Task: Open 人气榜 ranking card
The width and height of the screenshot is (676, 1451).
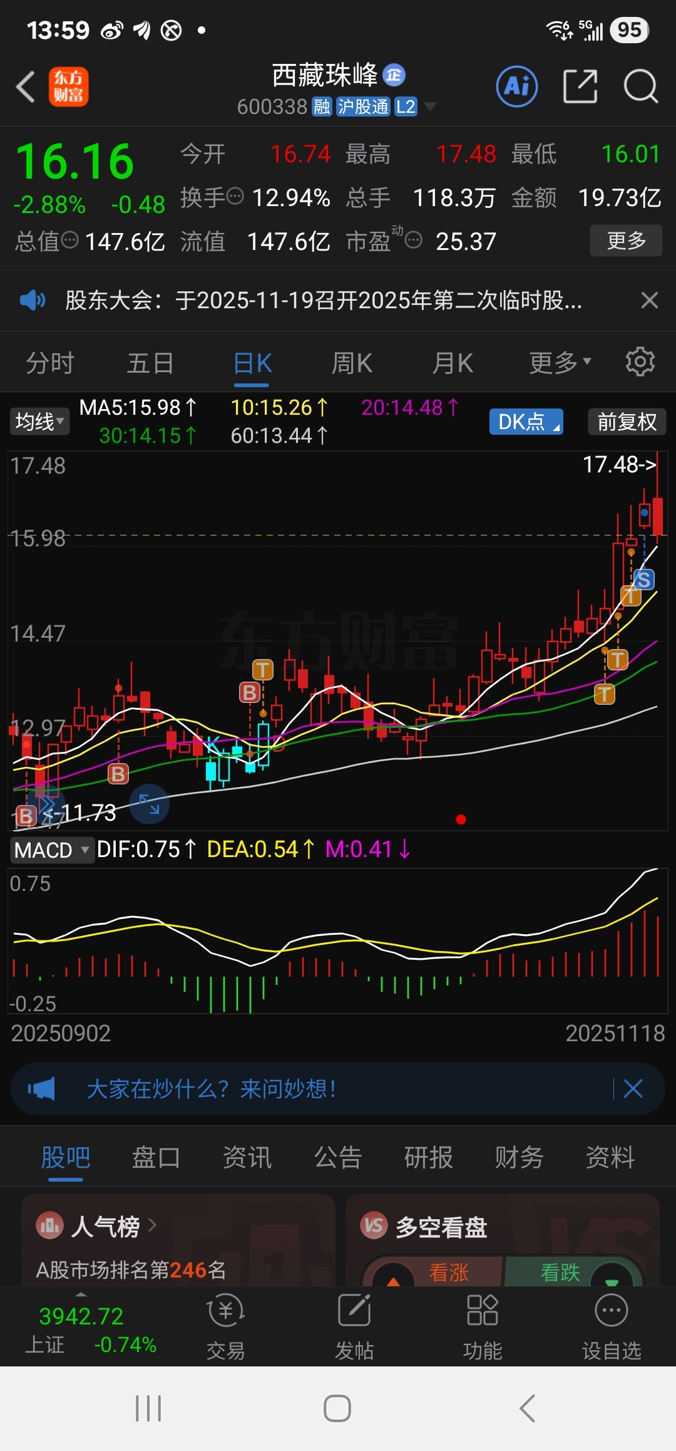Action: point(178,1240)
